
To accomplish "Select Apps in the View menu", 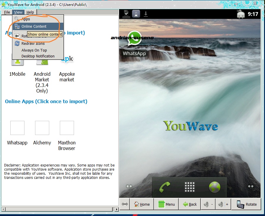I will (38, 19).
